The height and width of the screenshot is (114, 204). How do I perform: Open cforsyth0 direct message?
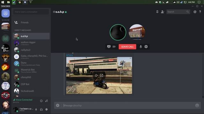pos(31,77)
